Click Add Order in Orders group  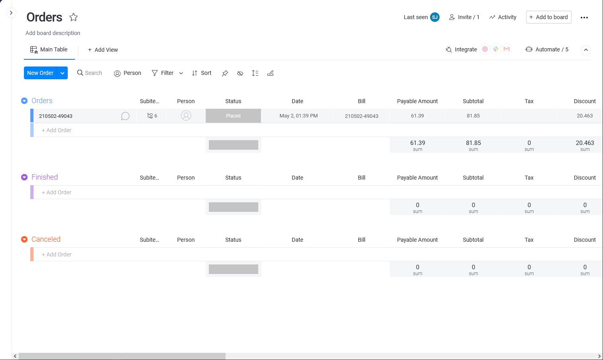(x=57, y=130)
